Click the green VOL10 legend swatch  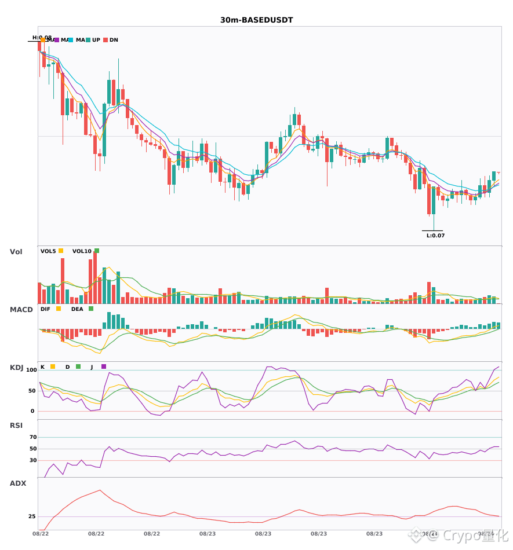(97, 251)
